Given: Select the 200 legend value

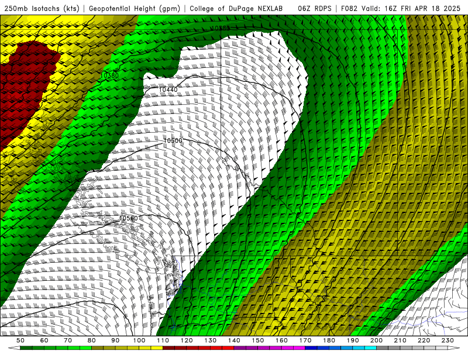Looking at the screenshot, I should pos(376,340).
